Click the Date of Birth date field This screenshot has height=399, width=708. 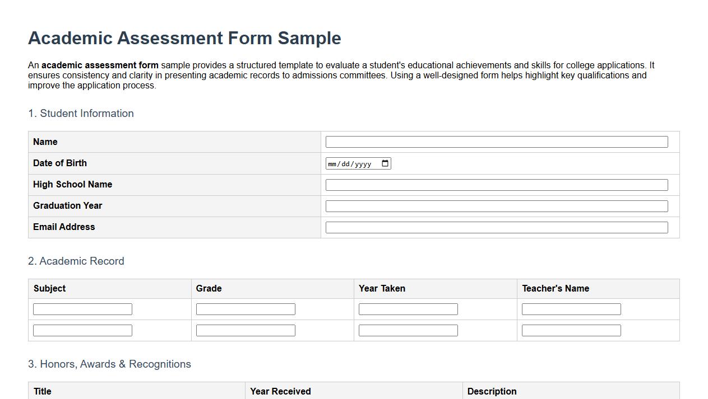pyautogui.click(x=353, y=163)
